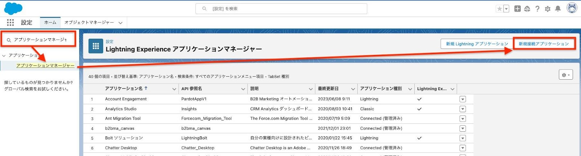Click the Bolt ソリューション Lightning checkmark
Image resolution: width=581 pixels, height=156 pixels.
419,138
